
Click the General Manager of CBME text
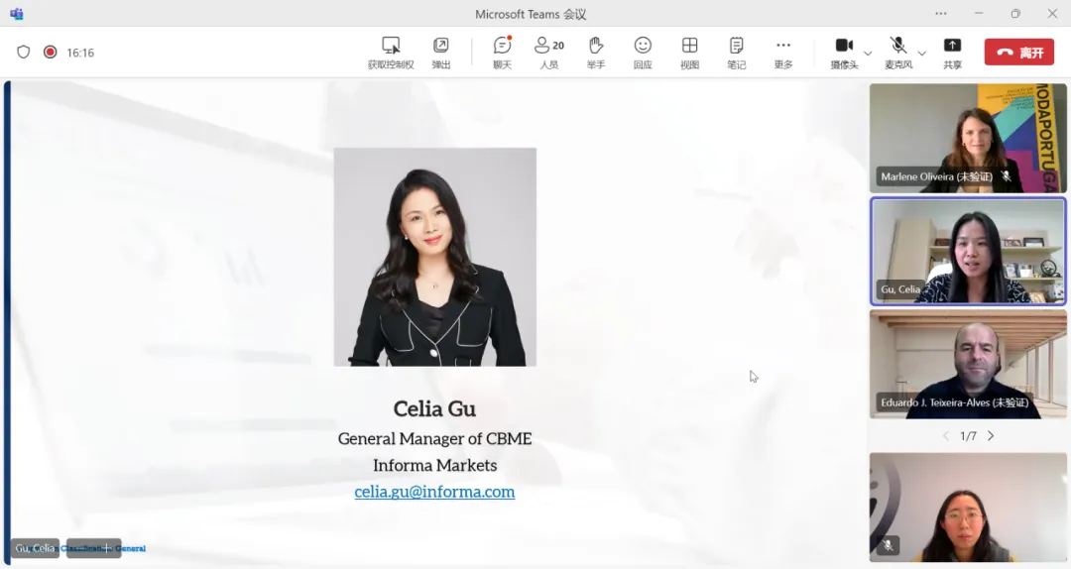(434, 438)
